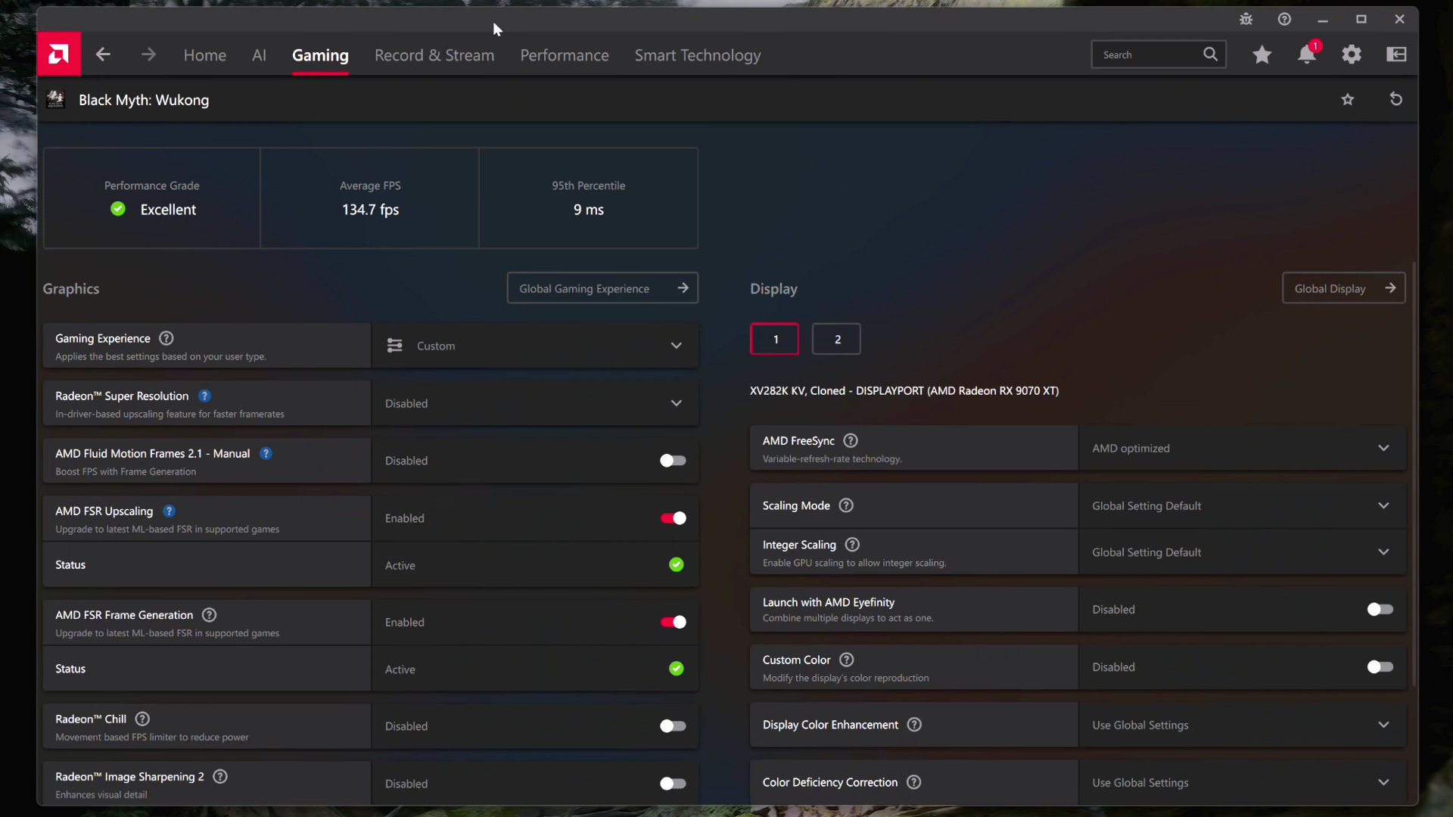The width and height of the screenshot is (1453, 817).
Task: Open the AMD Adrenalin home via the logo
Action: pos(58,54)
